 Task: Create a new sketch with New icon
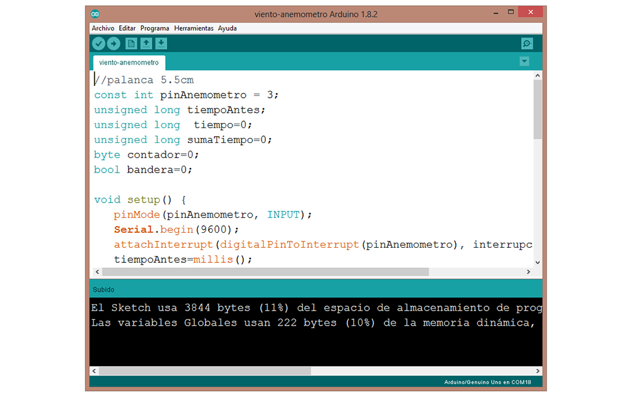131,43
